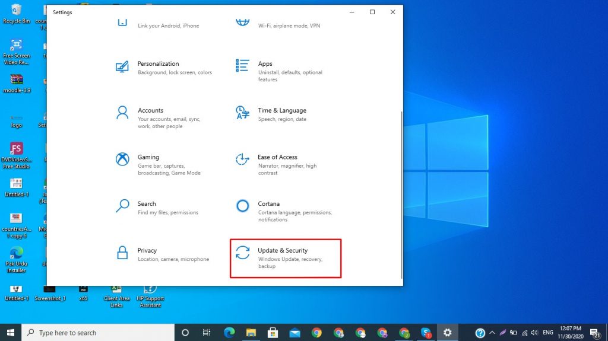
Task: Click the Privacy padlock icon
Action: [122, 253]
